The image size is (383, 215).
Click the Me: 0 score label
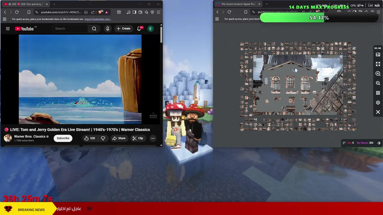coord(350,143)
